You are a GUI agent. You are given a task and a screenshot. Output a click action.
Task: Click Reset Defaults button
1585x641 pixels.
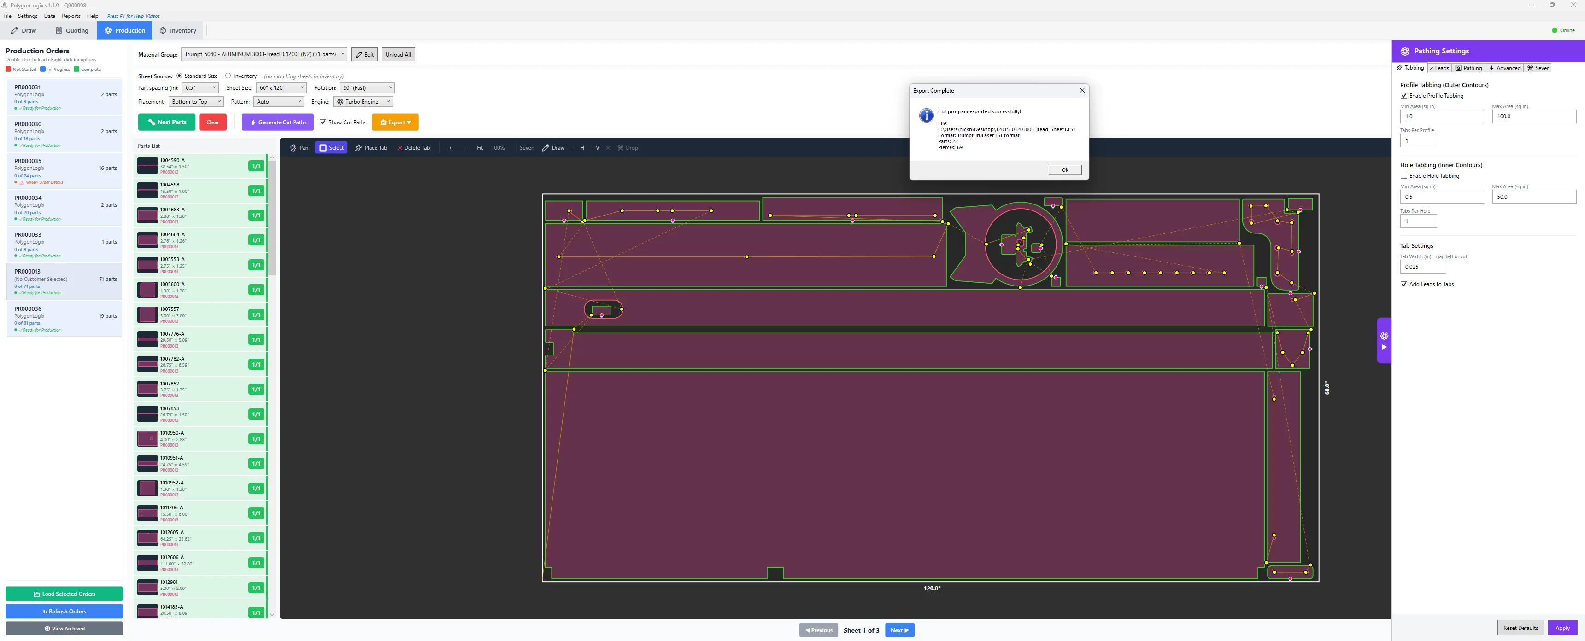(1520, 628)
